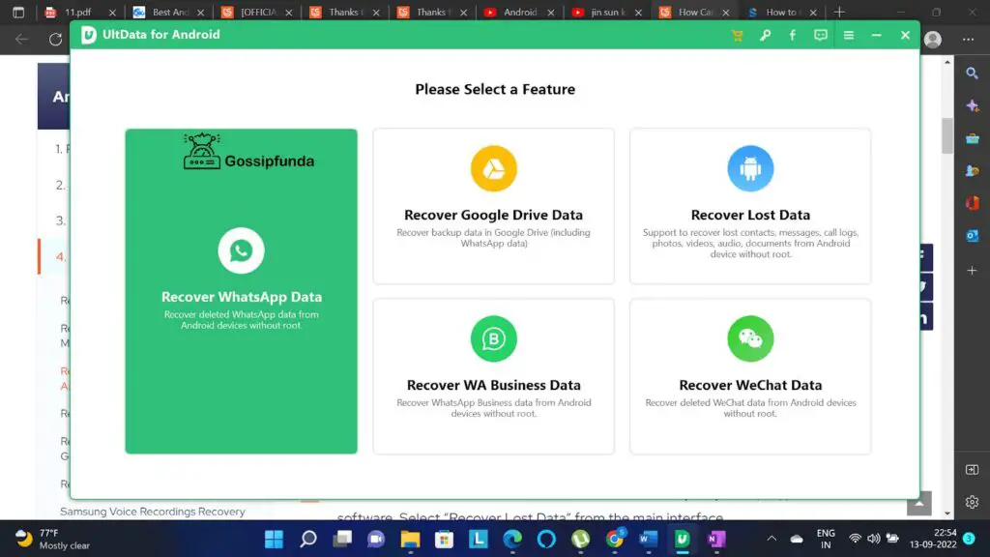Click the WhatsApp icon on green card
The image size is (990, 557).
pos(241,250)
